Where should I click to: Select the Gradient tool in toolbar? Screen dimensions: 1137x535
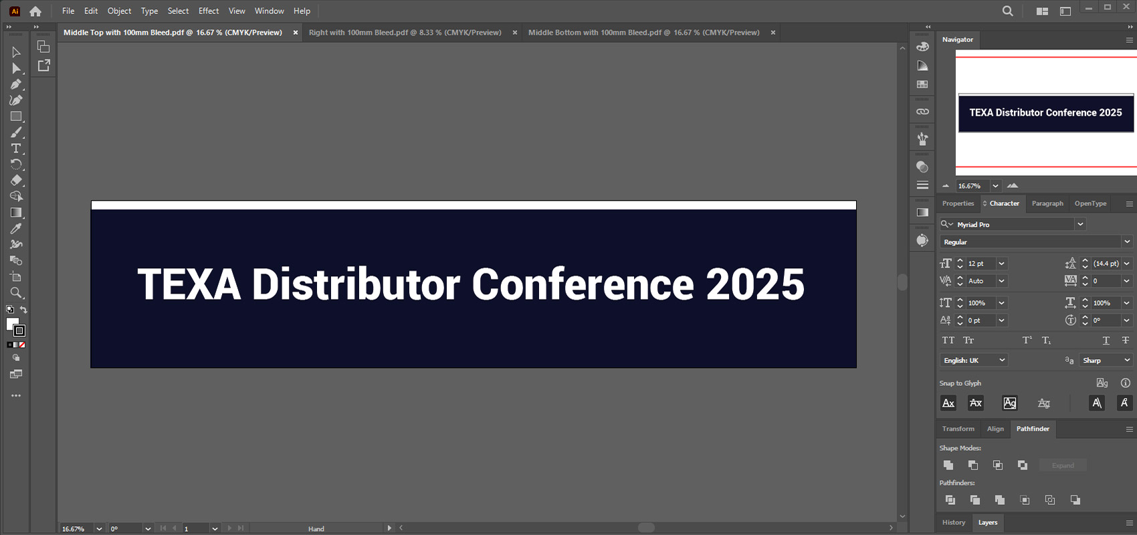[x=16, y=213]
